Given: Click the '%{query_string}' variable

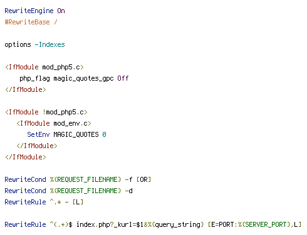Looking at the screenshot, I should click(x=175, y=224).
